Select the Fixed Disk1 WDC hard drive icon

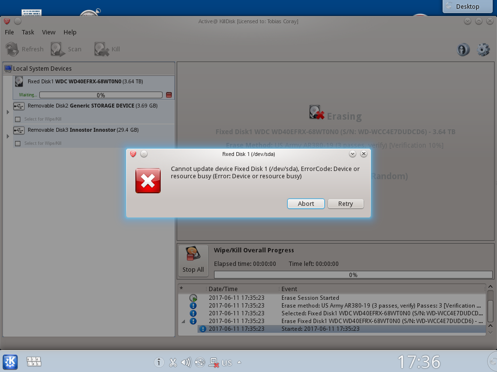tap(19, 81)
